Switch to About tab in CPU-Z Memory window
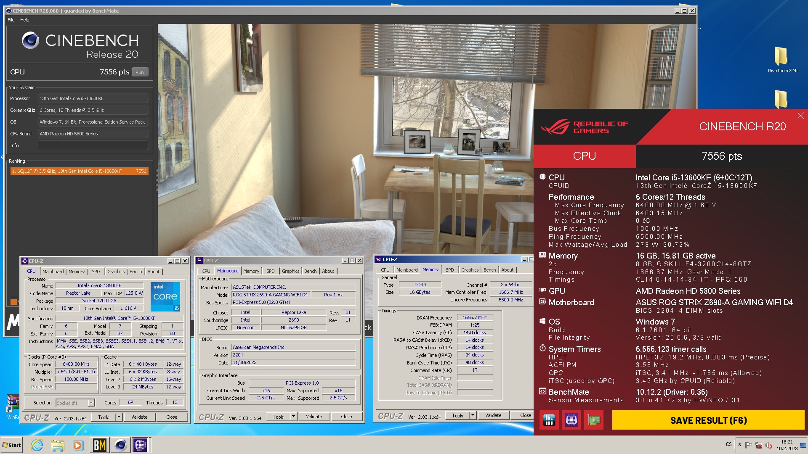This screenshot has width=808, height=454. click(507, 270)
